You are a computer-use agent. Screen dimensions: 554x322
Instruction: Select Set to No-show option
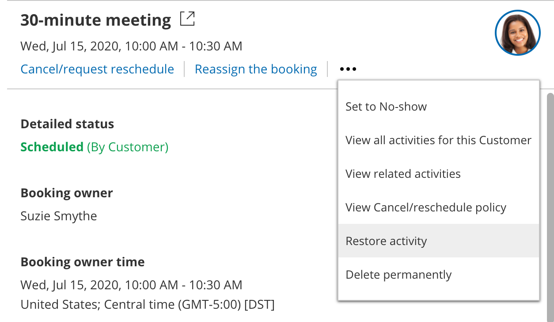[386, 107]
